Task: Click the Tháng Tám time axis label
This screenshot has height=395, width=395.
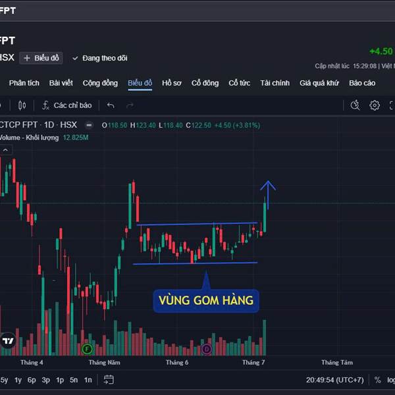Action: (337, 363)
